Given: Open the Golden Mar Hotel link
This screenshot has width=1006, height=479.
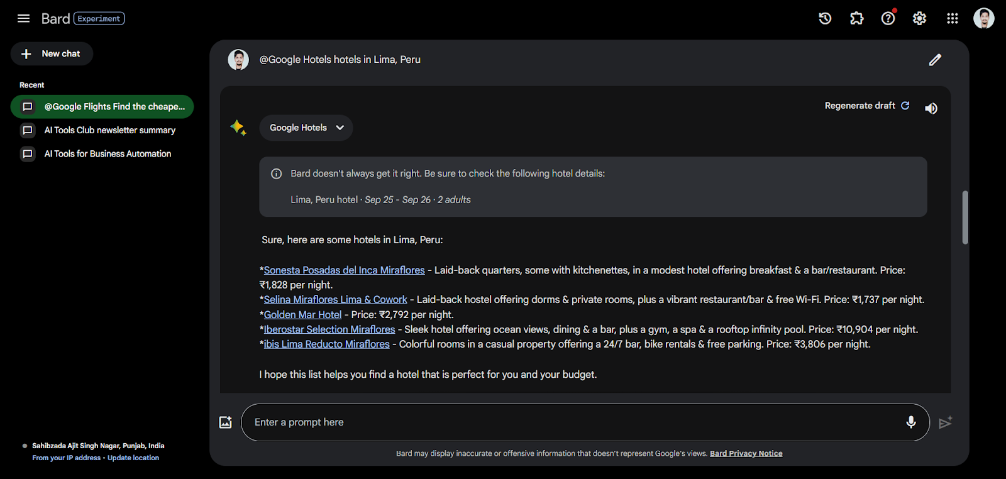Looking at the screenshot, I should click(x=302, y=315).
